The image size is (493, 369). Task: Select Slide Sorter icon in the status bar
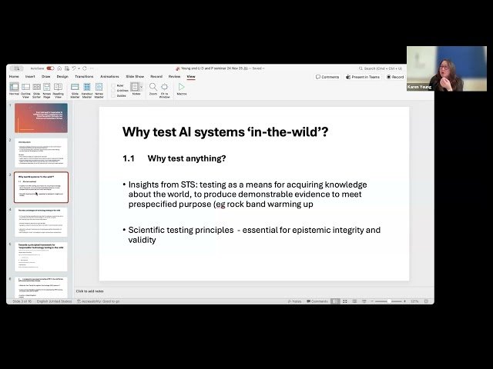point(345,301)
